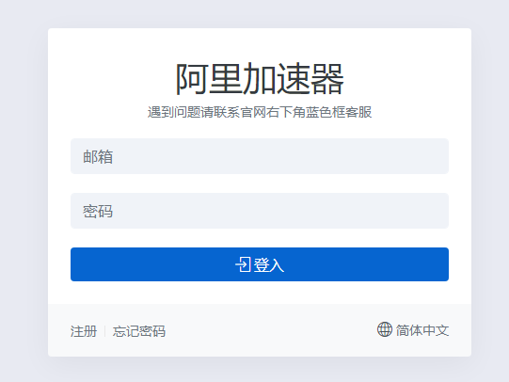
Task: Click the divider between 注册 and 忘记密码
Action: tap(104, 331)
